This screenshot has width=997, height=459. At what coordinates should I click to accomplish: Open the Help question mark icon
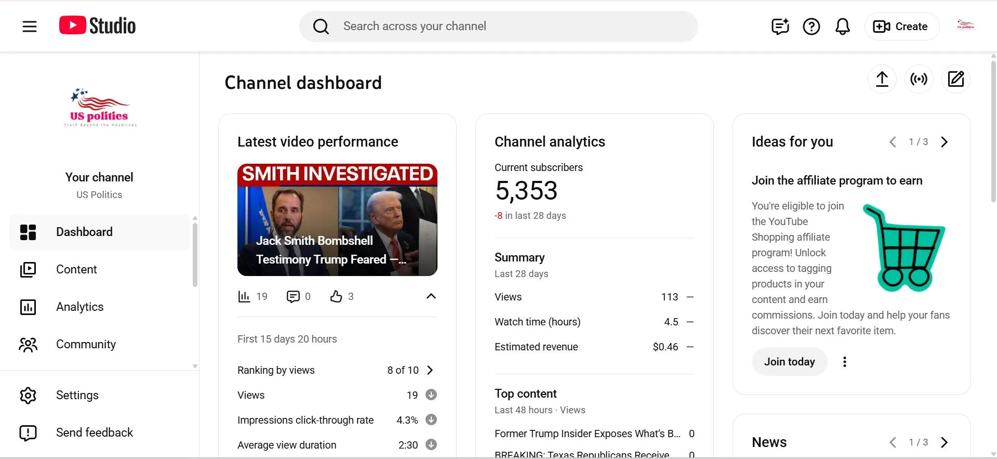811,27
